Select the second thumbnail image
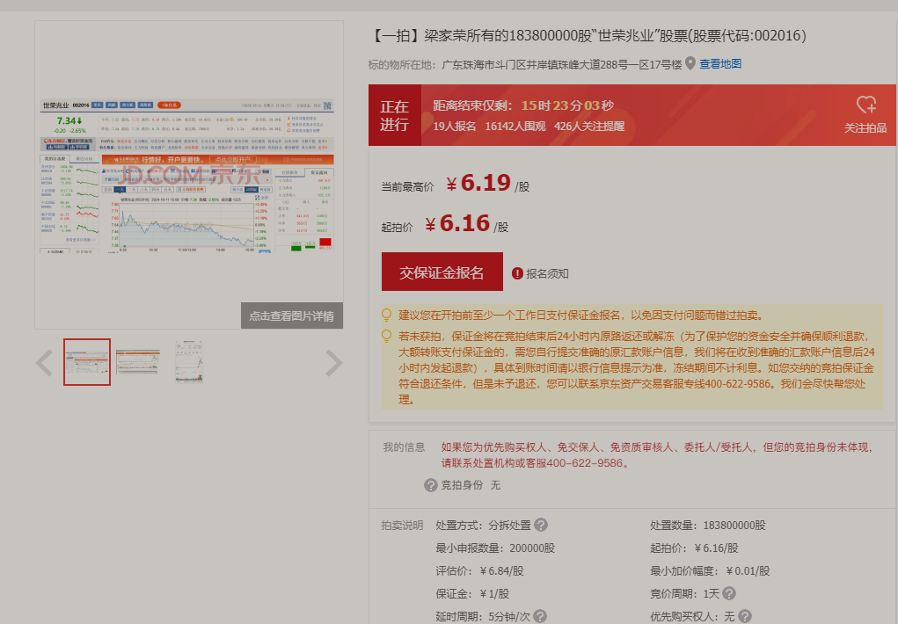The image size is (898, 624). pyautogui.click(x=138, y=362)
